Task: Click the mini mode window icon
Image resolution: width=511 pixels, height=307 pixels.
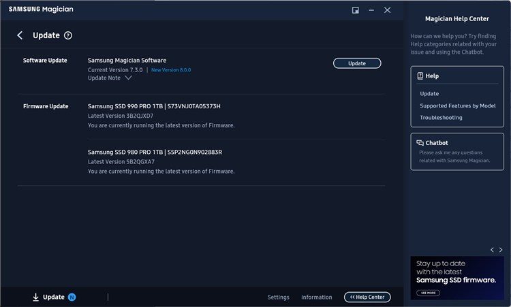Action: [355, 10]
